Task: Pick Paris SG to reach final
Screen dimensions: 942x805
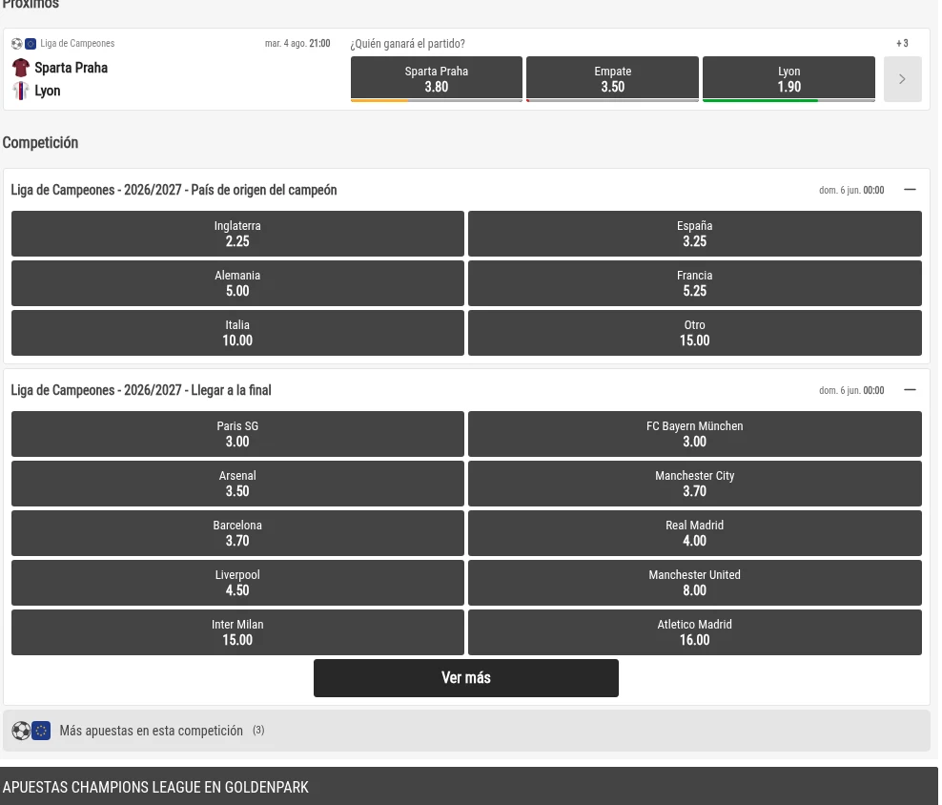Action: [x=237, y=433]
